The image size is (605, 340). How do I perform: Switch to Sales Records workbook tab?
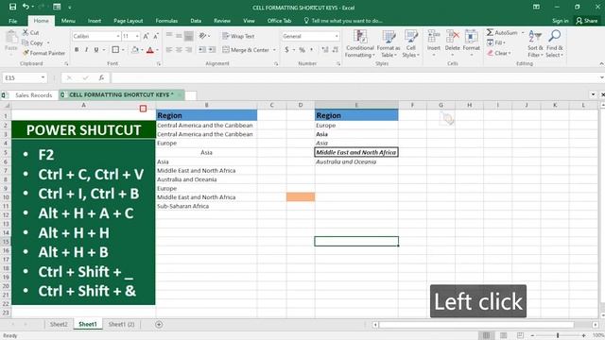(33, 94)
